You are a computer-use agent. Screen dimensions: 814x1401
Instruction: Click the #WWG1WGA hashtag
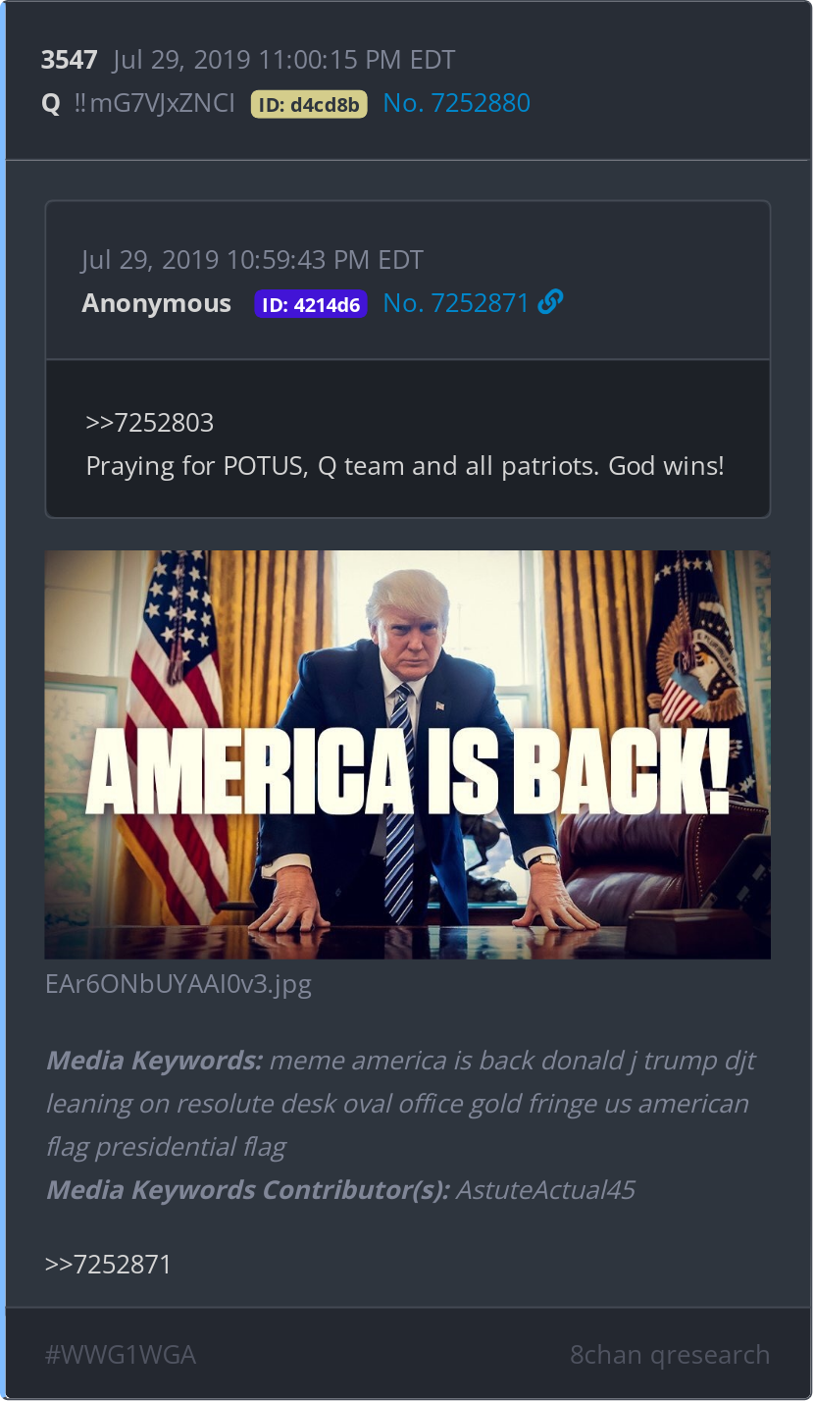[121, 1355]
